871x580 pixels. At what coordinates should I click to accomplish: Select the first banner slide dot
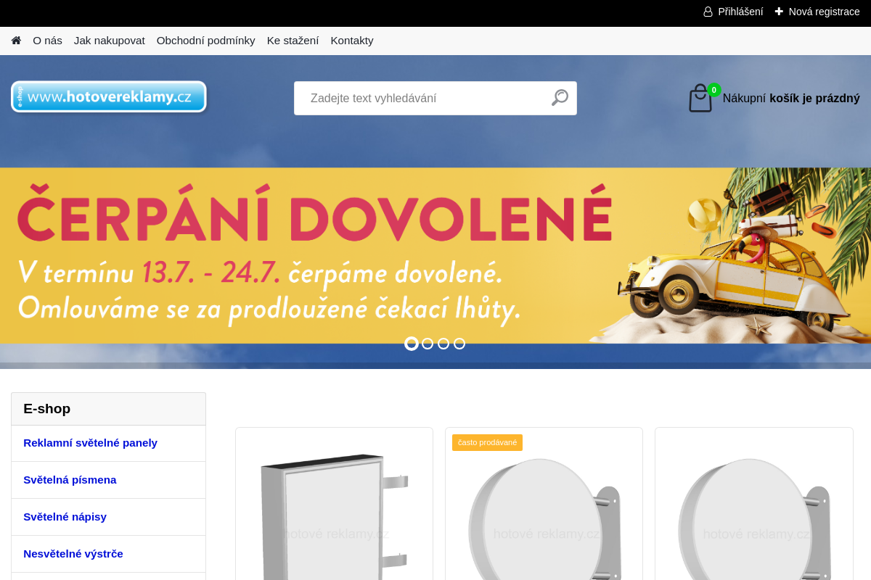pyautogui.click(x=412, y=344)
